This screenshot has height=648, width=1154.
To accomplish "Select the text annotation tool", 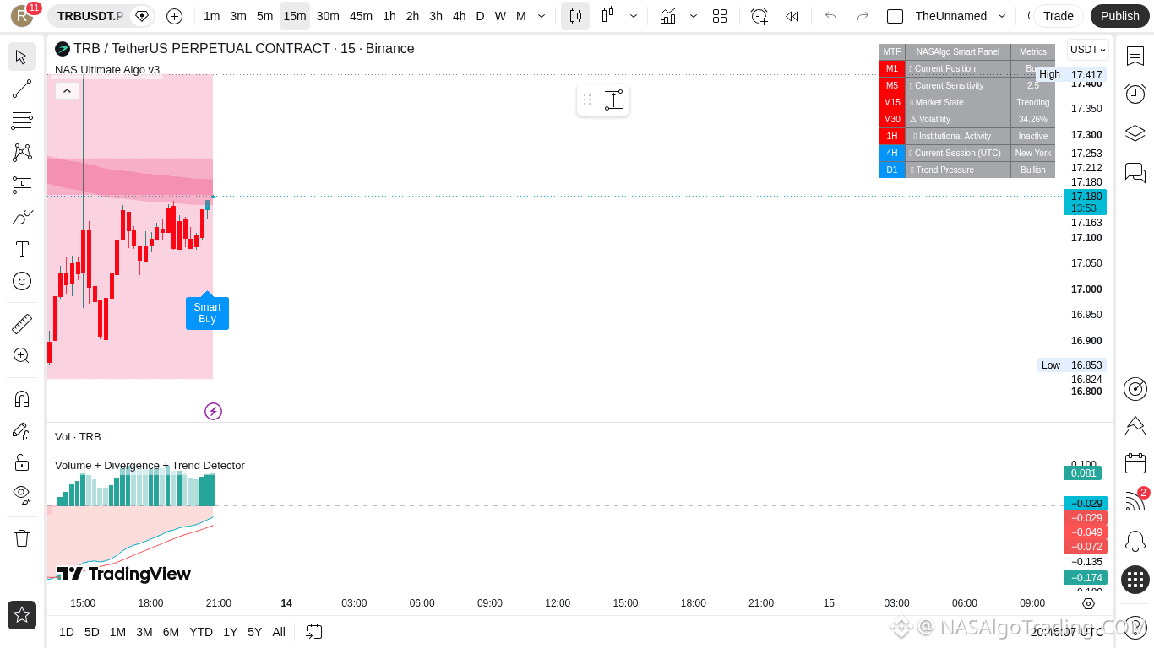I will click(22, 249).
